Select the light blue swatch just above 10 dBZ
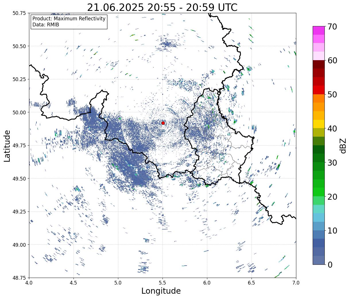The height and width of the screenshot is (298, 350). click(319, 226)
